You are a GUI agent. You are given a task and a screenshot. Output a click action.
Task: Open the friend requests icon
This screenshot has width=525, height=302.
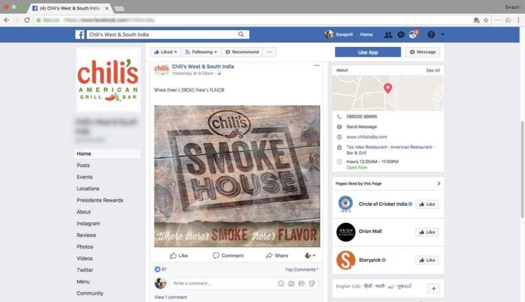[388, 34]
